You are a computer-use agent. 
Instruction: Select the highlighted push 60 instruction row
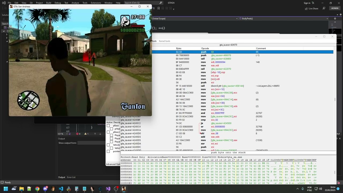pyautogui.click(x=243, y=52)
